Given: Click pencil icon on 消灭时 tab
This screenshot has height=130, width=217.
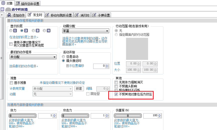Looking at the screenshot, I should click(77, 15).
